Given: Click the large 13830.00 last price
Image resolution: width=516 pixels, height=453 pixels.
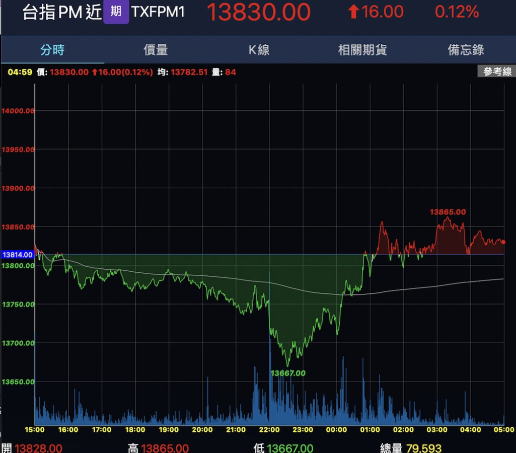Looking at the screenshot, I should (259, 12).
